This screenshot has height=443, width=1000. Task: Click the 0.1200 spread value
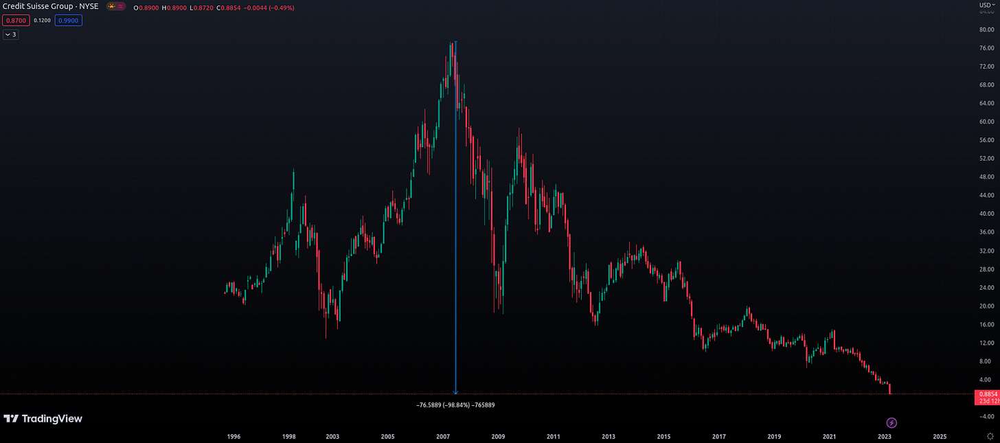(43, 21)
